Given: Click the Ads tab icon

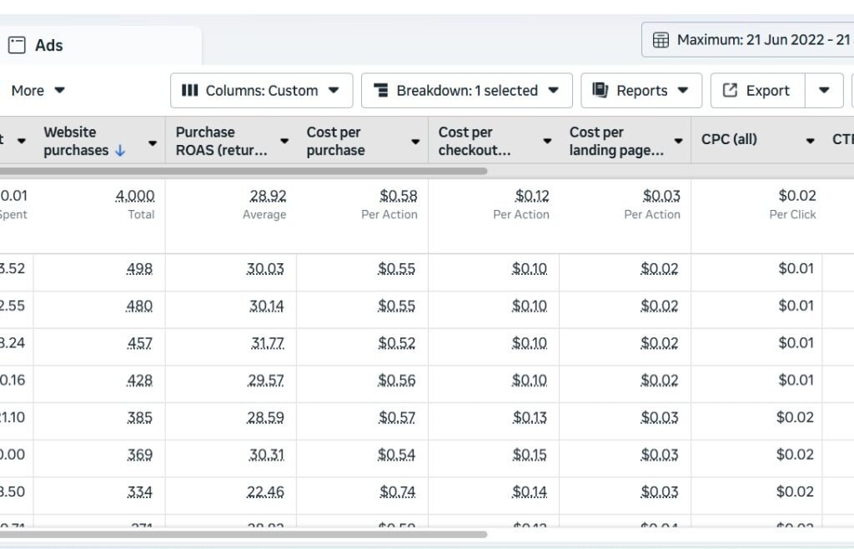Looking at the screenshot, I should 17,45.
